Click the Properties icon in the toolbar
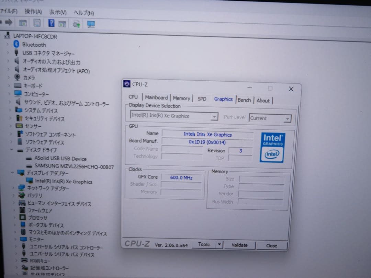 click(x=37, y=23)
